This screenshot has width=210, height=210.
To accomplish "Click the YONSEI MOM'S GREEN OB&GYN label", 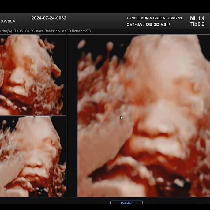I will click(x=154, y=18).
